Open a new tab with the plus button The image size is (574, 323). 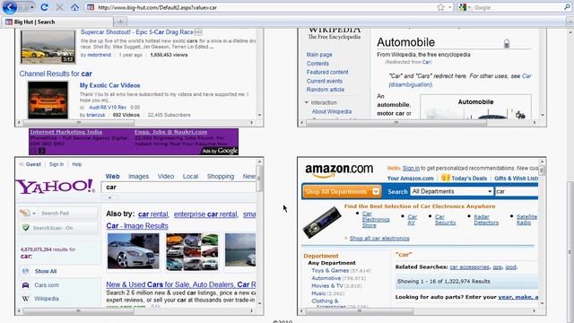coord(120,22)
